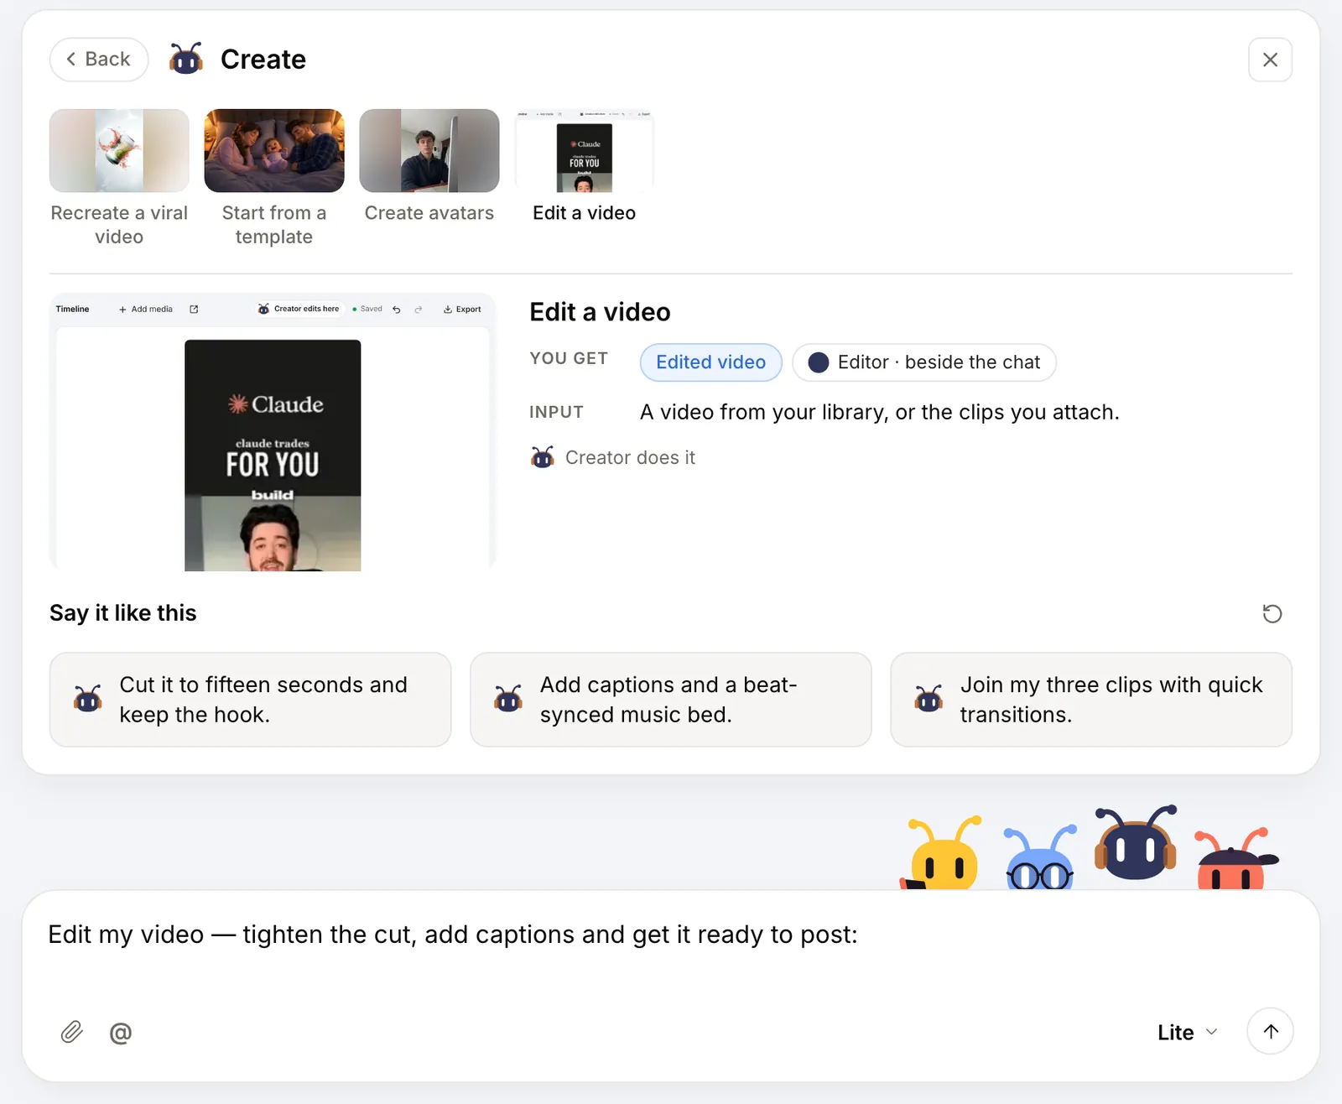The height and width of the screenshot is (1104, 1342).
Task: Click the redo arrow in preview toolbar
Action: [419, 310]
